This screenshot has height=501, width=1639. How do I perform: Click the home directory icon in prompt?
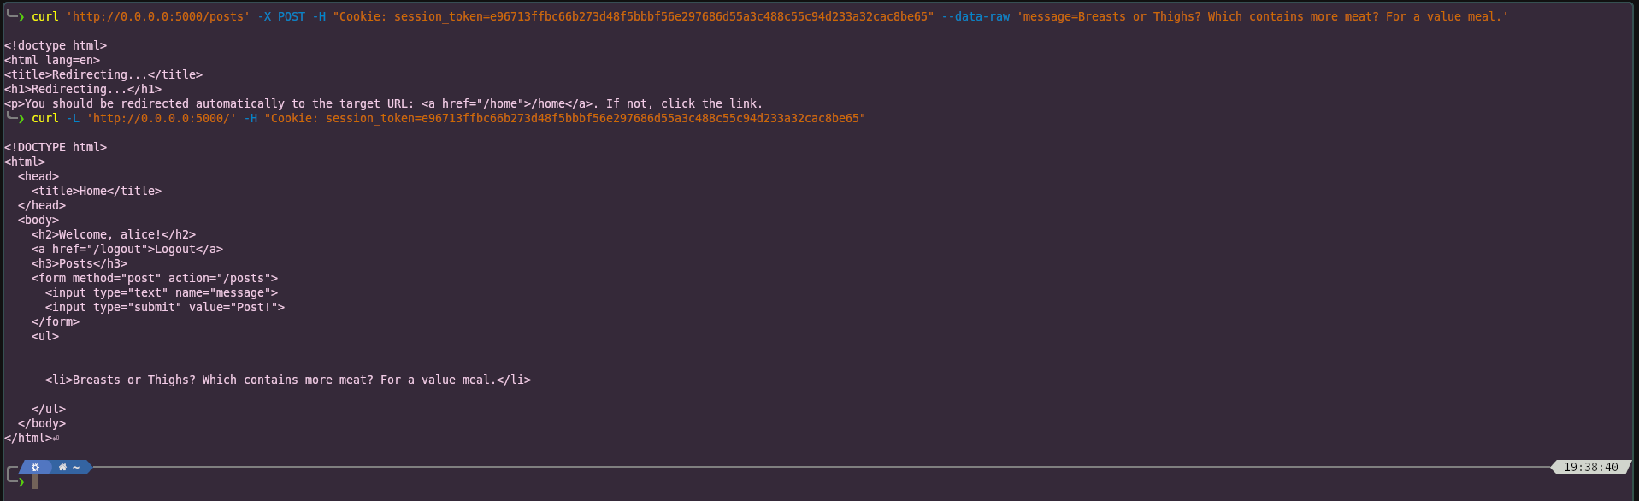[62, 468]
